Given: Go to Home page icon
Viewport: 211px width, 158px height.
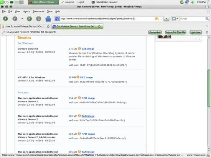Looking at the screenshot, I should [48, 18].
